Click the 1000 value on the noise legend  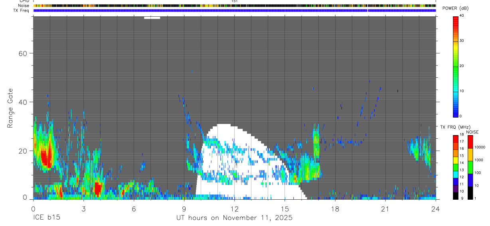(x=479, y=160)
